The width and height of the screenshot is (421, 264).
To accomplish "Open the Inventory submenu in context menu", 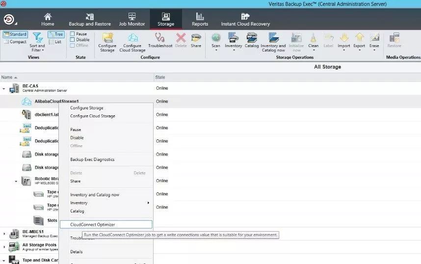I will (106, 203).
